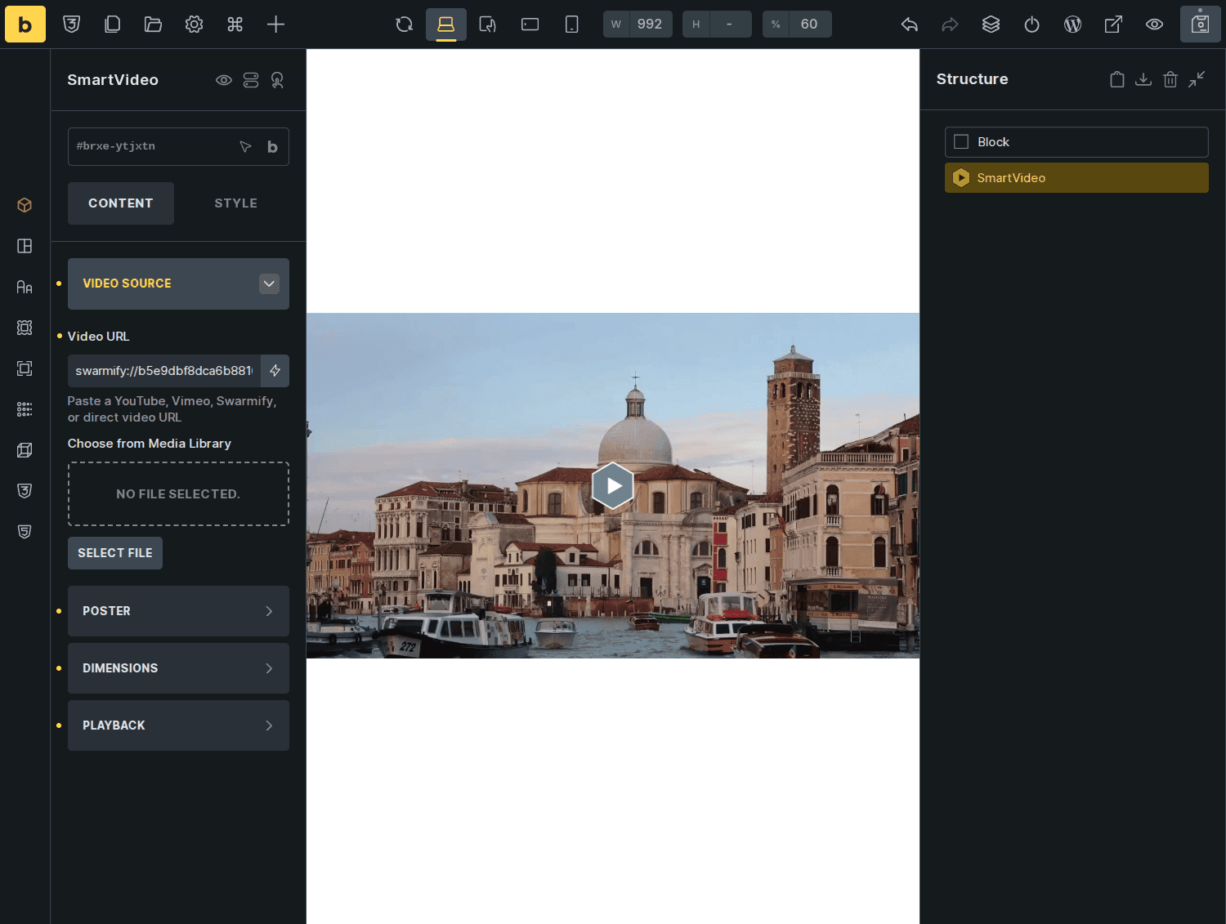Switch to the mobile breakpoint view
Viewport: 1226px width, 924px height.
571,25
